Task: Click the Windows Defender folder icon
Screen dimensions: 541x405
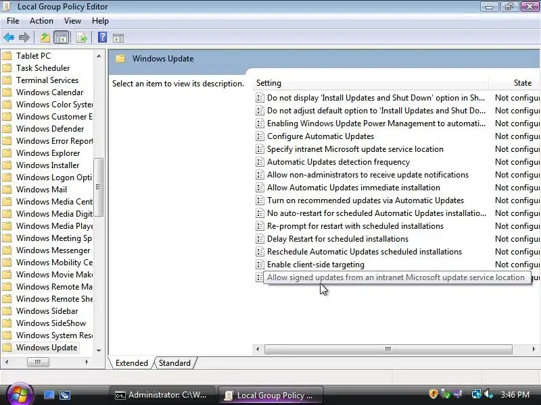Action: (x=7, y=129)
